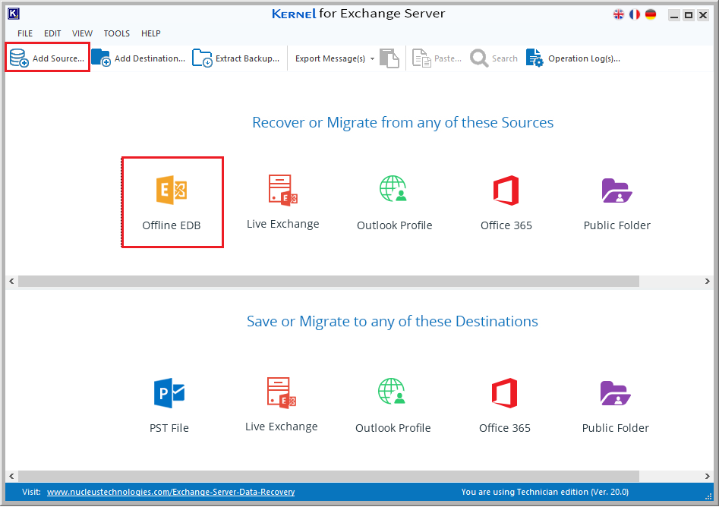The width and height of the screenshot is (719, 510).
Task: Select Offline EDB as the source
Action: pyautogui.click(x=172, y=202)
